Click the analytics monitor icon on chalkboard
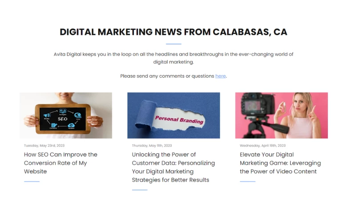 (x=63, y=110)
